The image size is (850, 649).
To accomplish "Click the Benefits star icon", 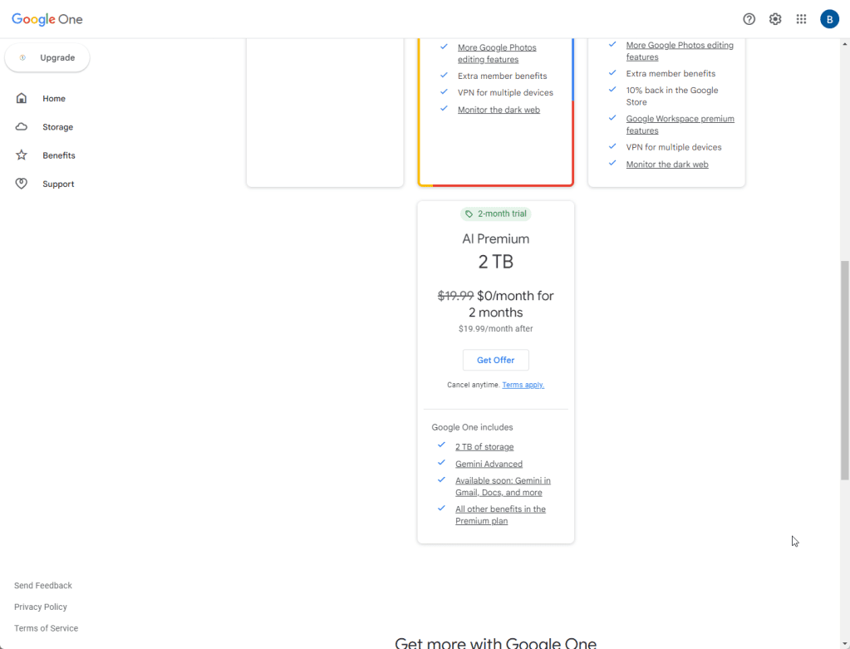I will pos(22,155).
